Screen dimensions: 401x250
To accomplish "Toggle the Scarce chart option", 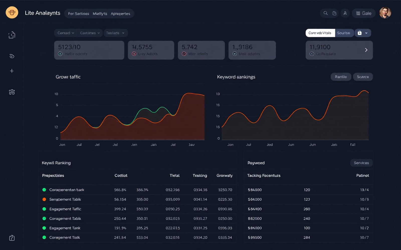I will [x=363, y=77].
